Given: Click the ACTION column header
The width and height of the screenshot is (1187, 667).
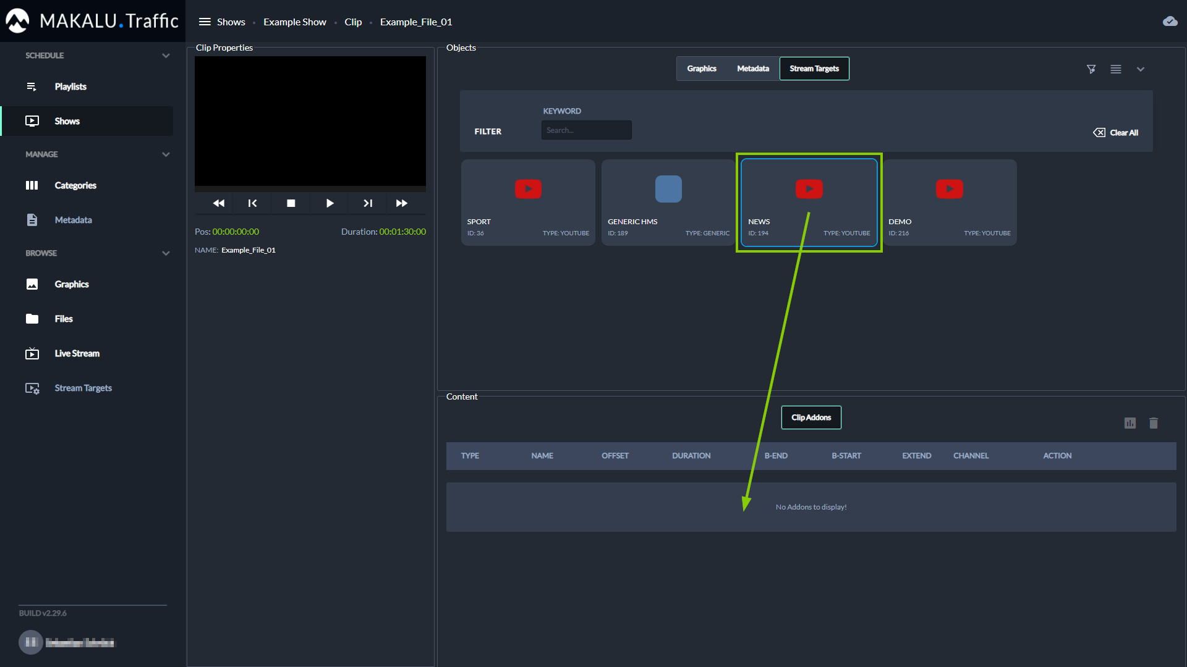Looking at the screenshot, I should tap(1057, 456).
